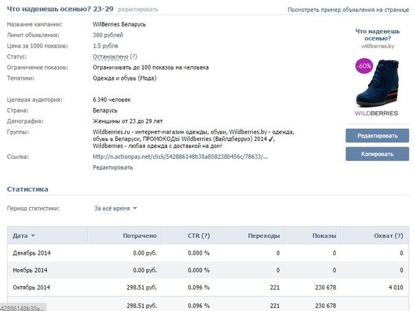Viewport: 415px width, 311px height.
Task: Click 298.51 руб. in the Октябрь row
Action: 142,288
